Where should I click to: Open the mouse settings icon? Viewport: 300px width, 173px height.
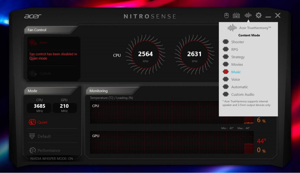[x=226, y=15]
